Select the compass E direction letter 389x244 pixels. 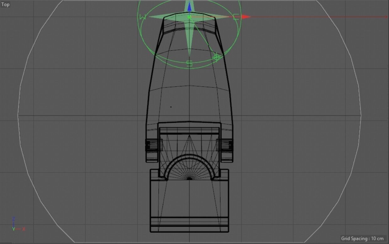click(236, 17)
